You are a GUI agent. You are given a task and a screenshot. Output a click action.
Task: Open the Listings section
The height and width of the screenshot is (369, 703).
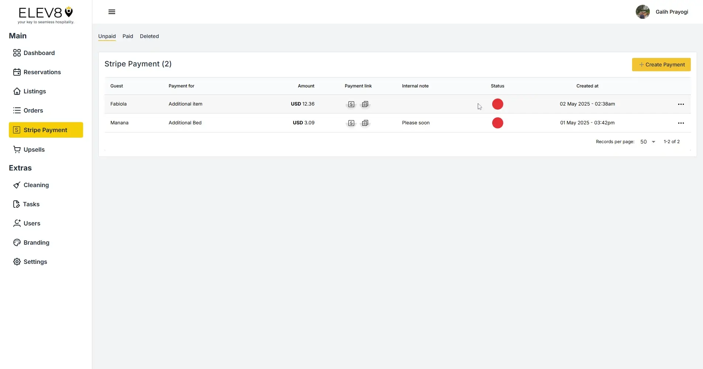click(34, 91)
